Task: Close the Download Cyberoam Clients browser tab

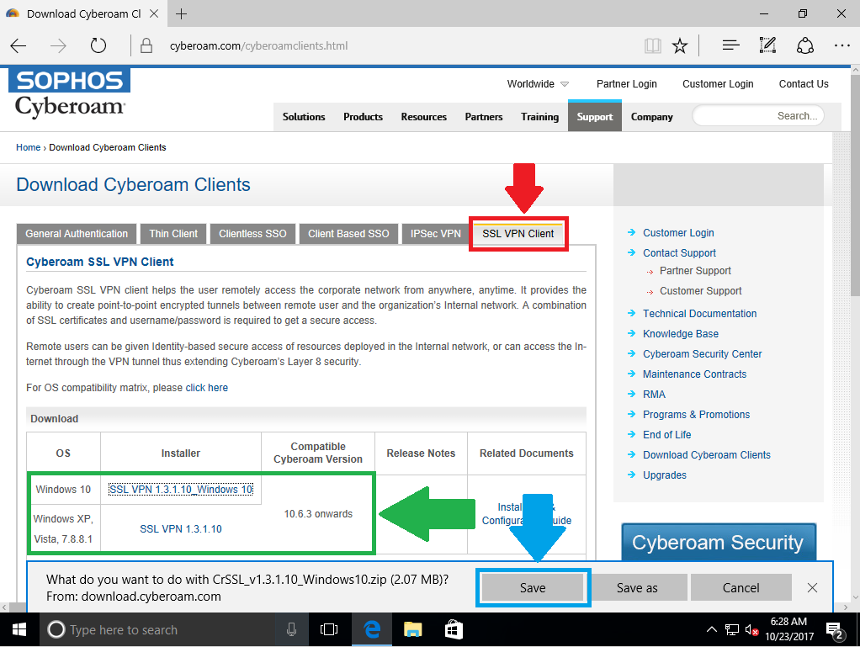Action: (x=154, y=13)
